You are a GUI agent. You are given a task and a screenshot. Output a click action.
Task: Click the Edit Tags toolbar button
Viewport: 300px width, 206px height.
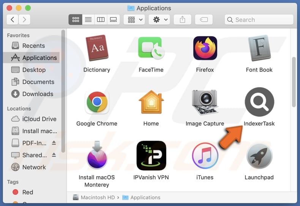tap(204, 19)
